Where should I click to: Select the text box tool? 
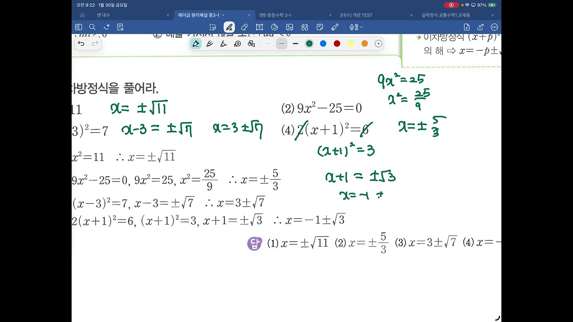260,27
